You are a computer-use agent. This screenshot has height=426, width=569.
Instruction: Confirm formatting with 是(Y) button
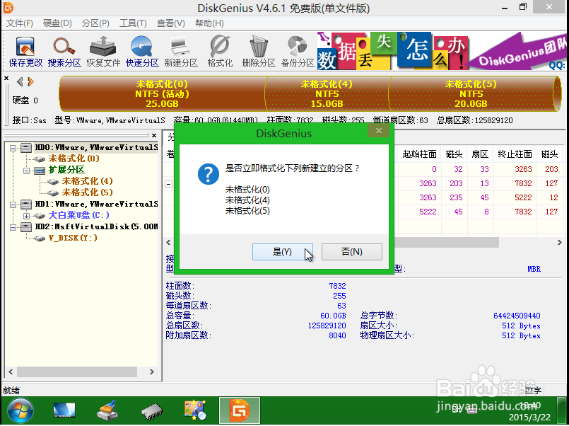click(x=282, y=252)
